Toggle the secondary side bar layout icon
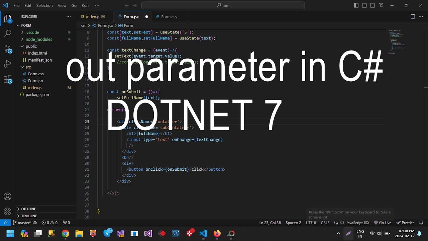Viewport: 428px width, 241px height. 372,5
